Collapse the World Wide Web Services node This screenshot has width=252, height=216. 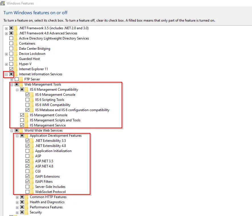[x=12, y=131]
